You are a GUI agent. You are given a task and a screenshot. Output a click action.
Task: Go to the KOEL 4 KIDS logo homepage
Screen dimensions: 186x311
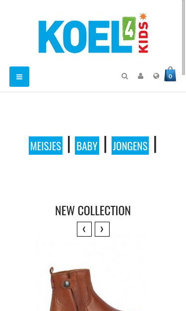(x=93, y=33)
